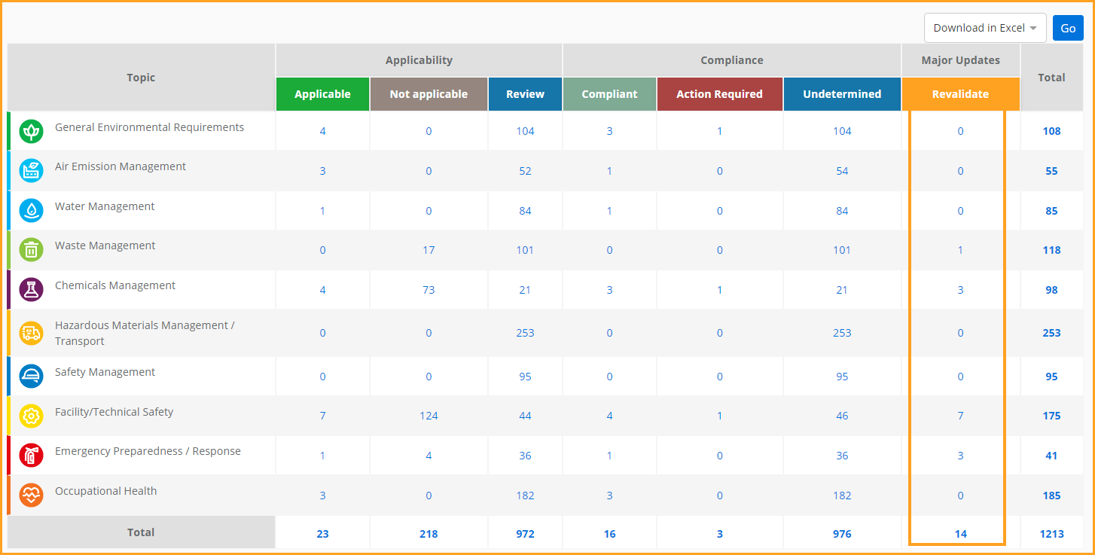Select the Safety Management helmet icon

click(x=31, y=376)
